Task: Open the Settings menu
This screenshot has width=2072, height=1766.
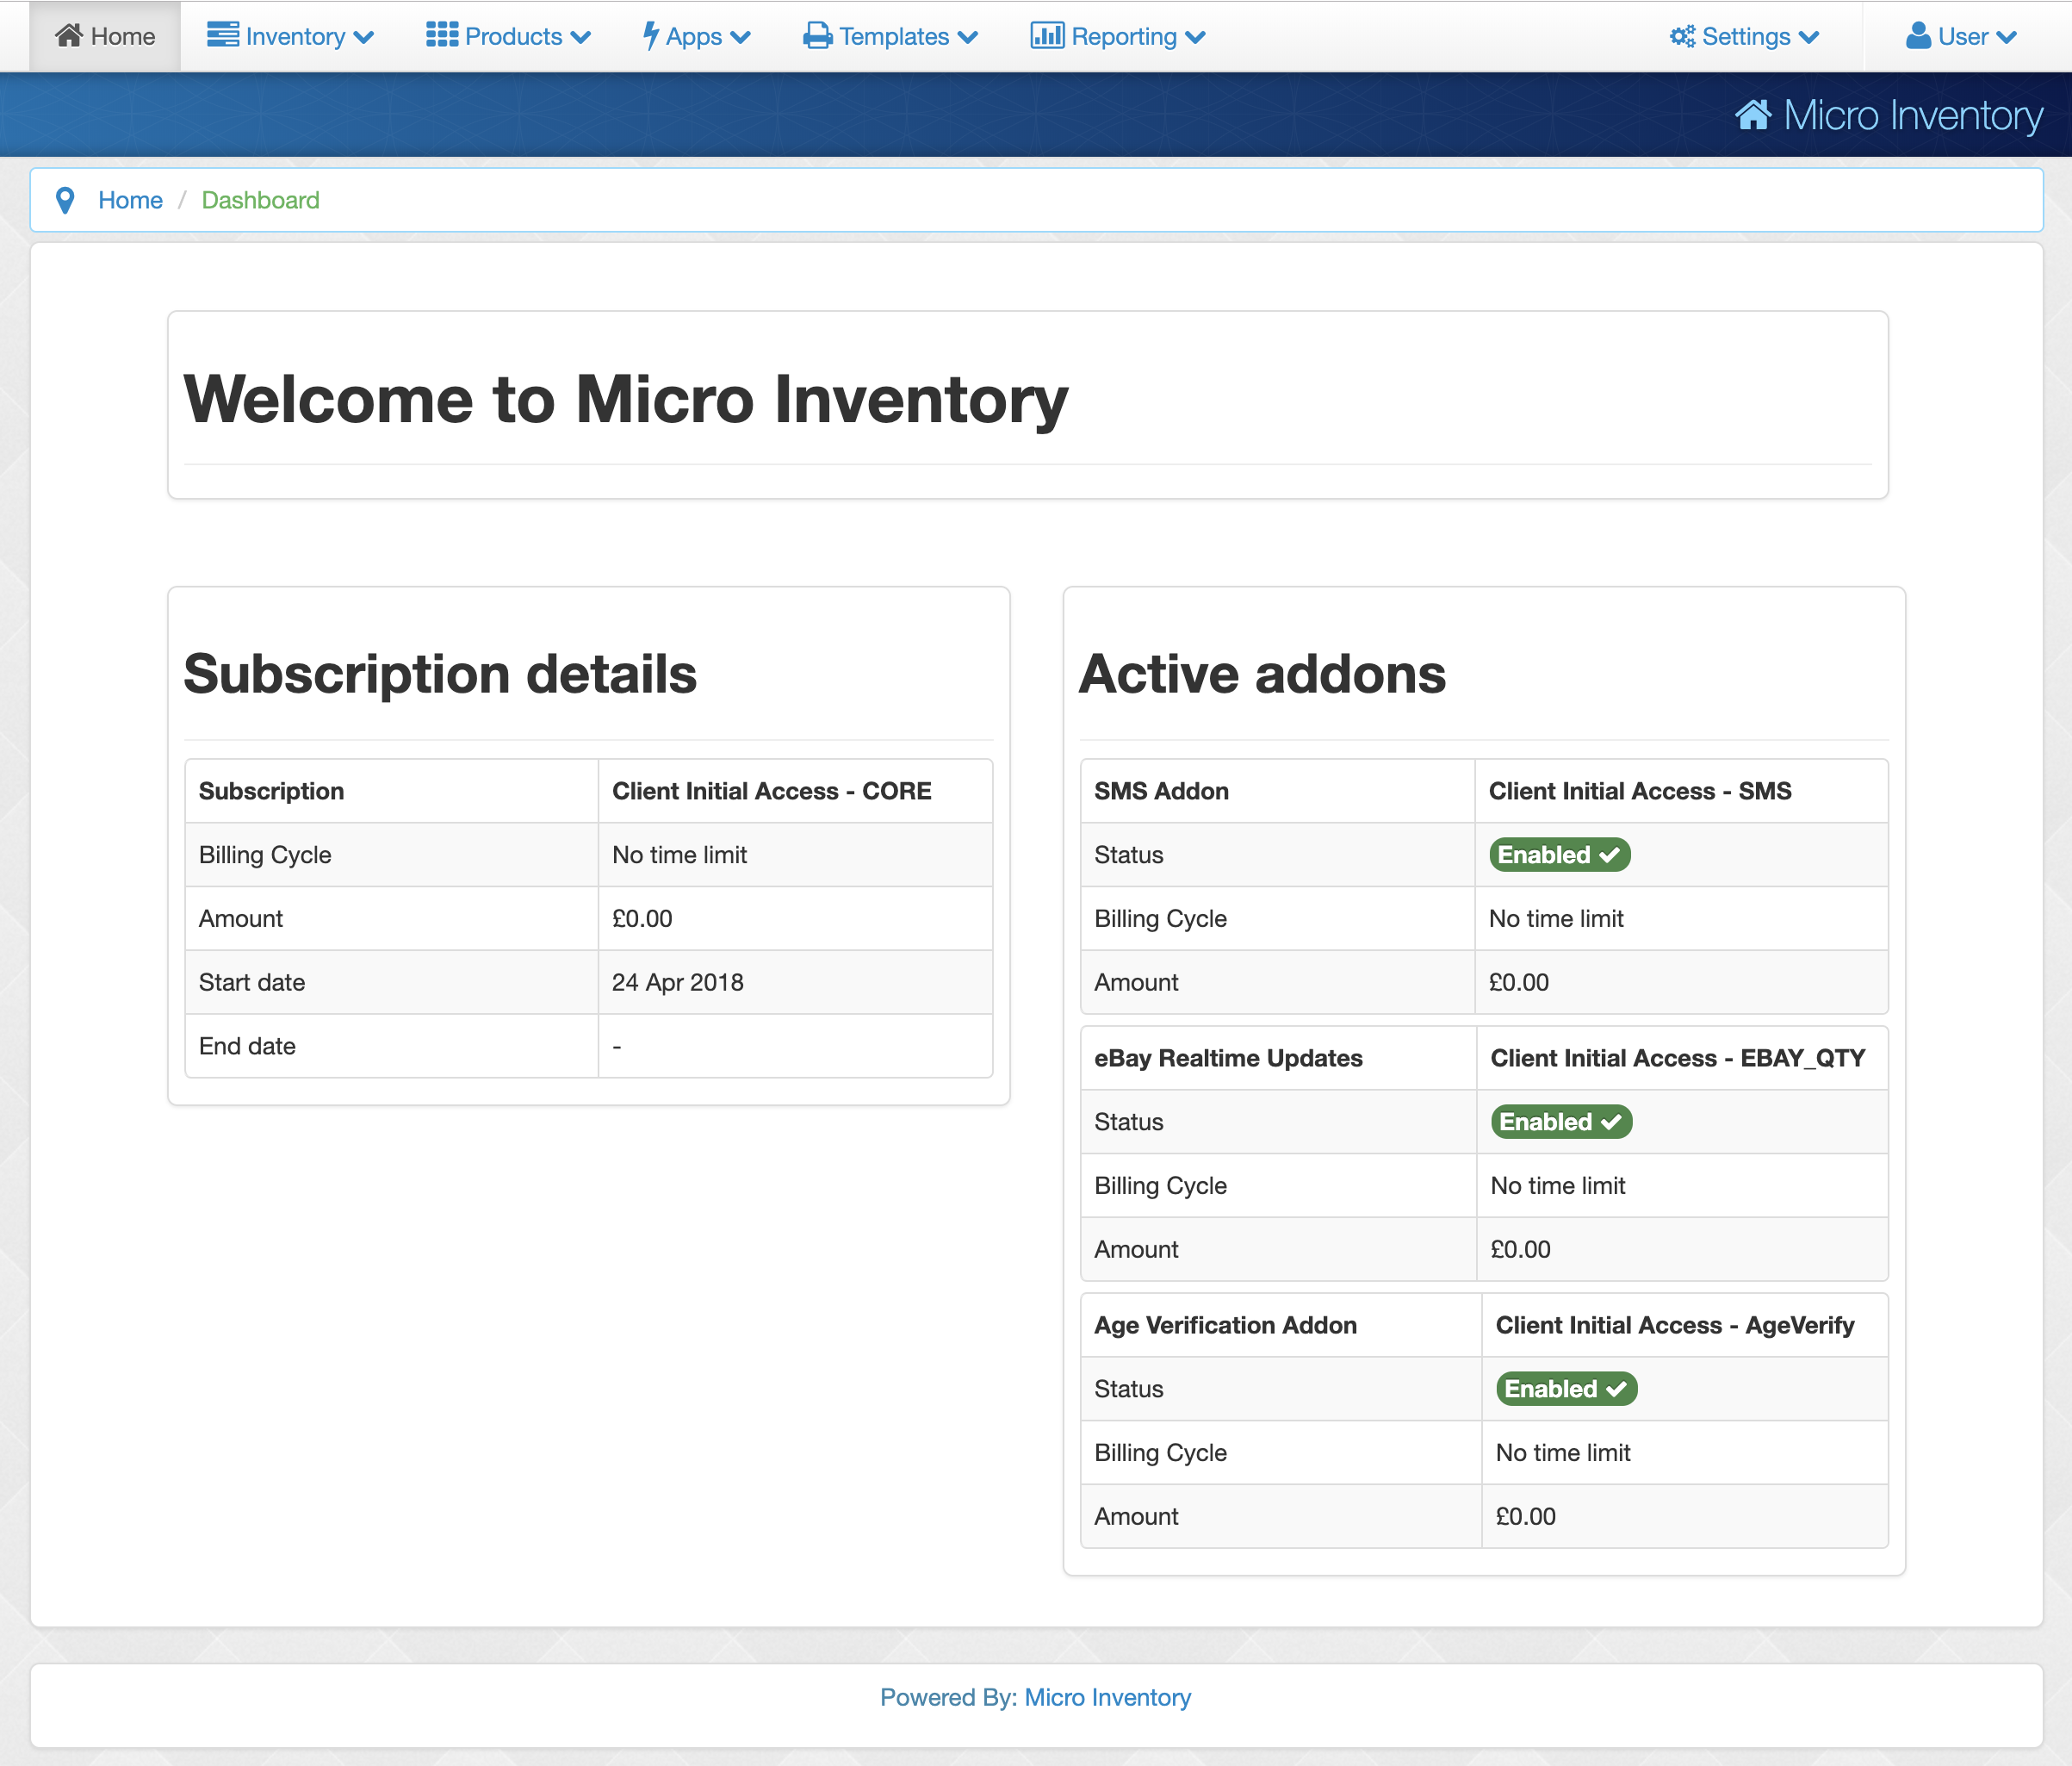Action: (1744, 36)
